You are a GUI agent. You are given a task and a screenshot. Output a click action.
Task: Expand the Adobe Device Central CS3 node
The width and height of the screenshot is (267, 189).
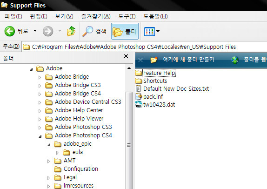coord(40,102)
